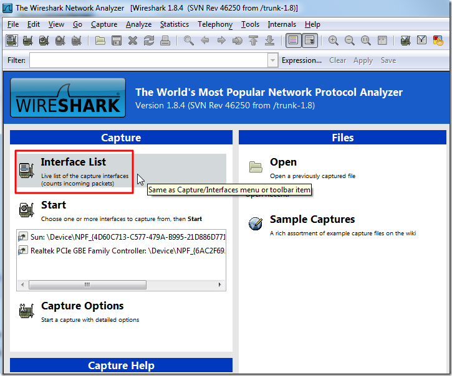The image size is (452, 376).
Task: Open the Go menu
Action: tap(77, 24)
